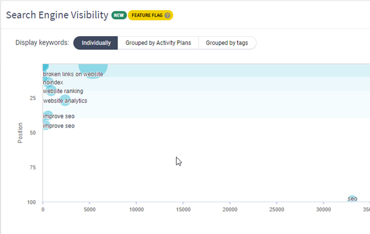Select the Individually display option
Screen dimensions: 370x234
tap(96, 43)
